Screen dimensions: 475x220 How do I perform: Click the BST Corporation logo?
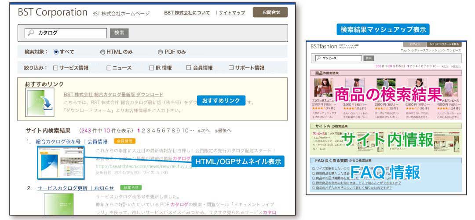(x=53, y=12)
